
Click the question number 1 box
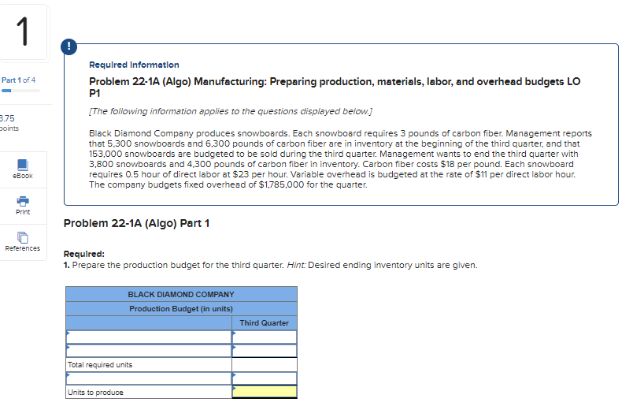23,32
